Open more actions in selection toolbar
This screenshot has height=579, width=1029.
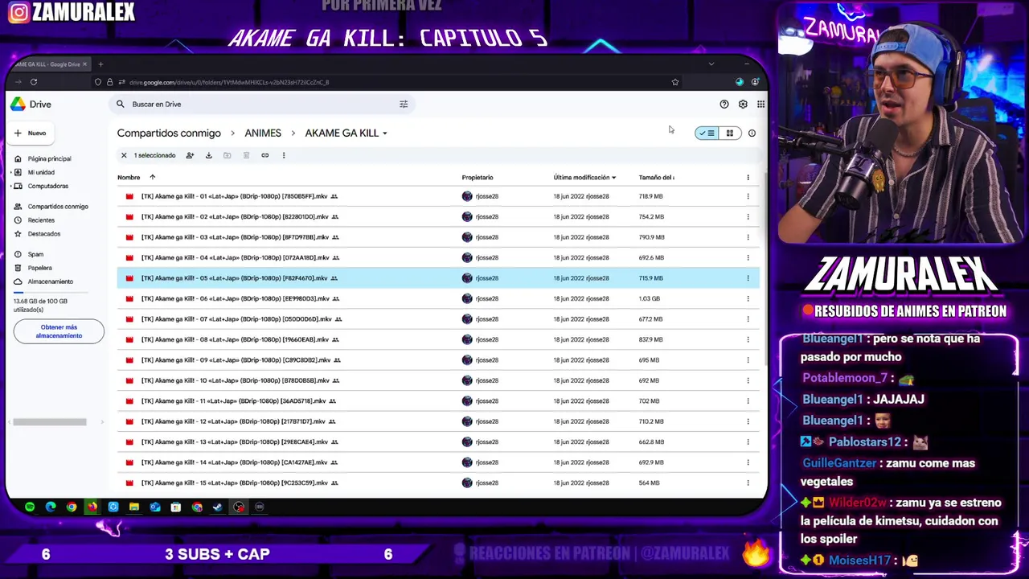pos(284,155)
